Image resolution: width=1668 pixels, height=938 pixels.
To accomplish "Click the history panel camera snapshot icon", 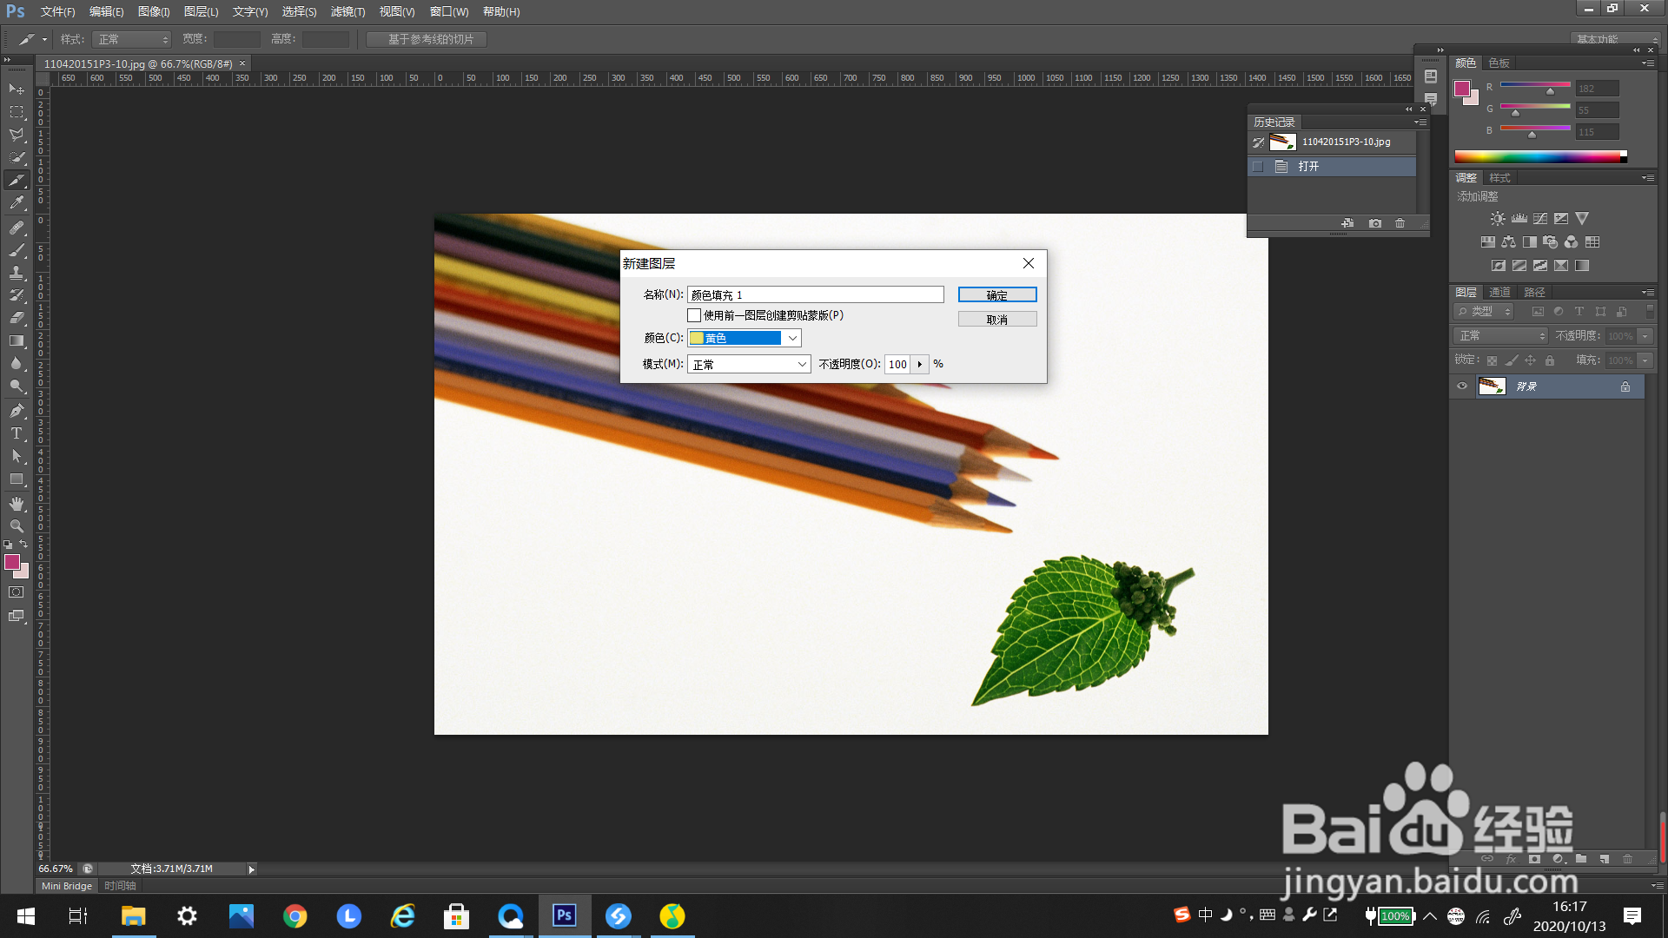I will pos(1375,223).
